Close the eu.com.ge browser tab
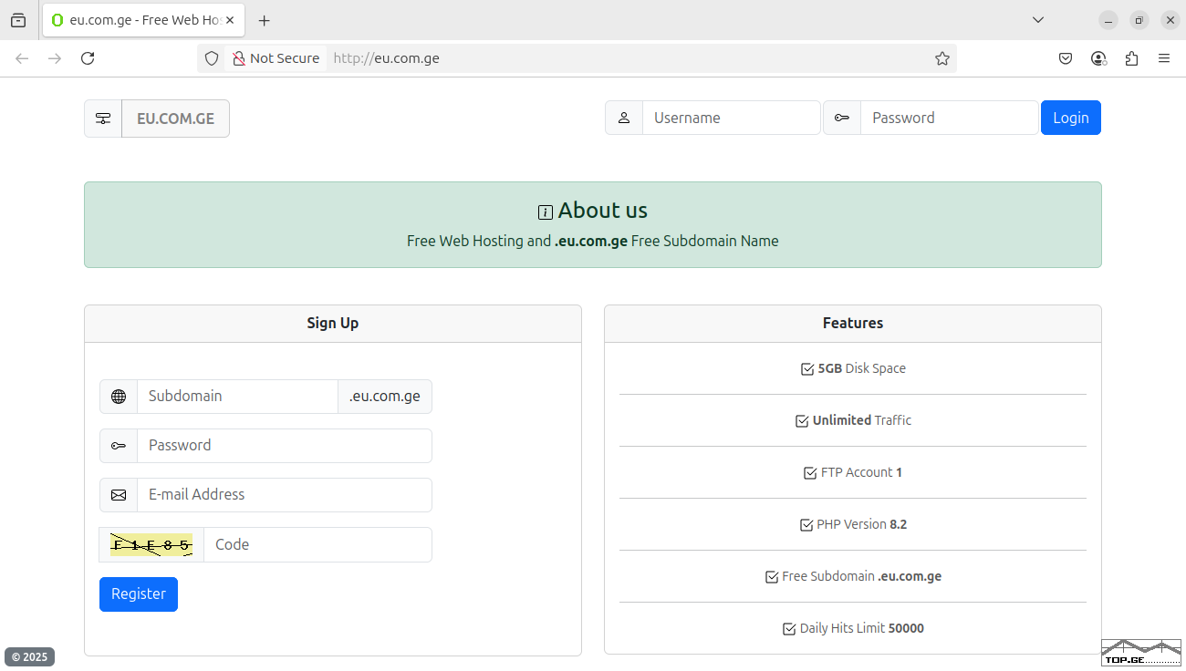The height and width of the screenshot is (671, 1186). [230, 20]
